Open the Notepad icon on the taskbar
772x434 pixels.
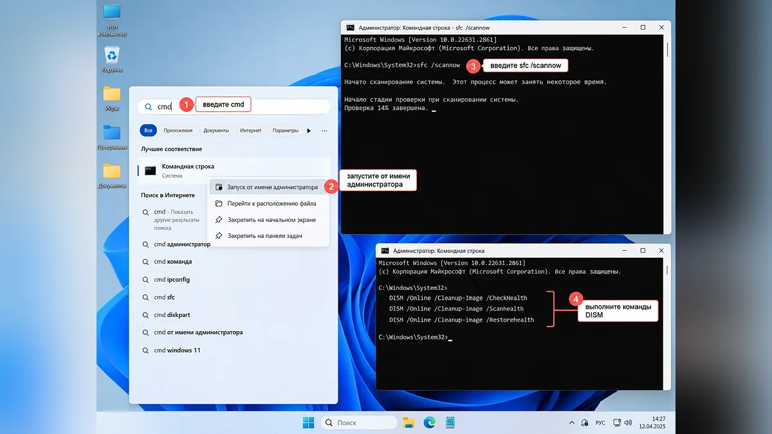pyautogui.click(x=450, y=422)
